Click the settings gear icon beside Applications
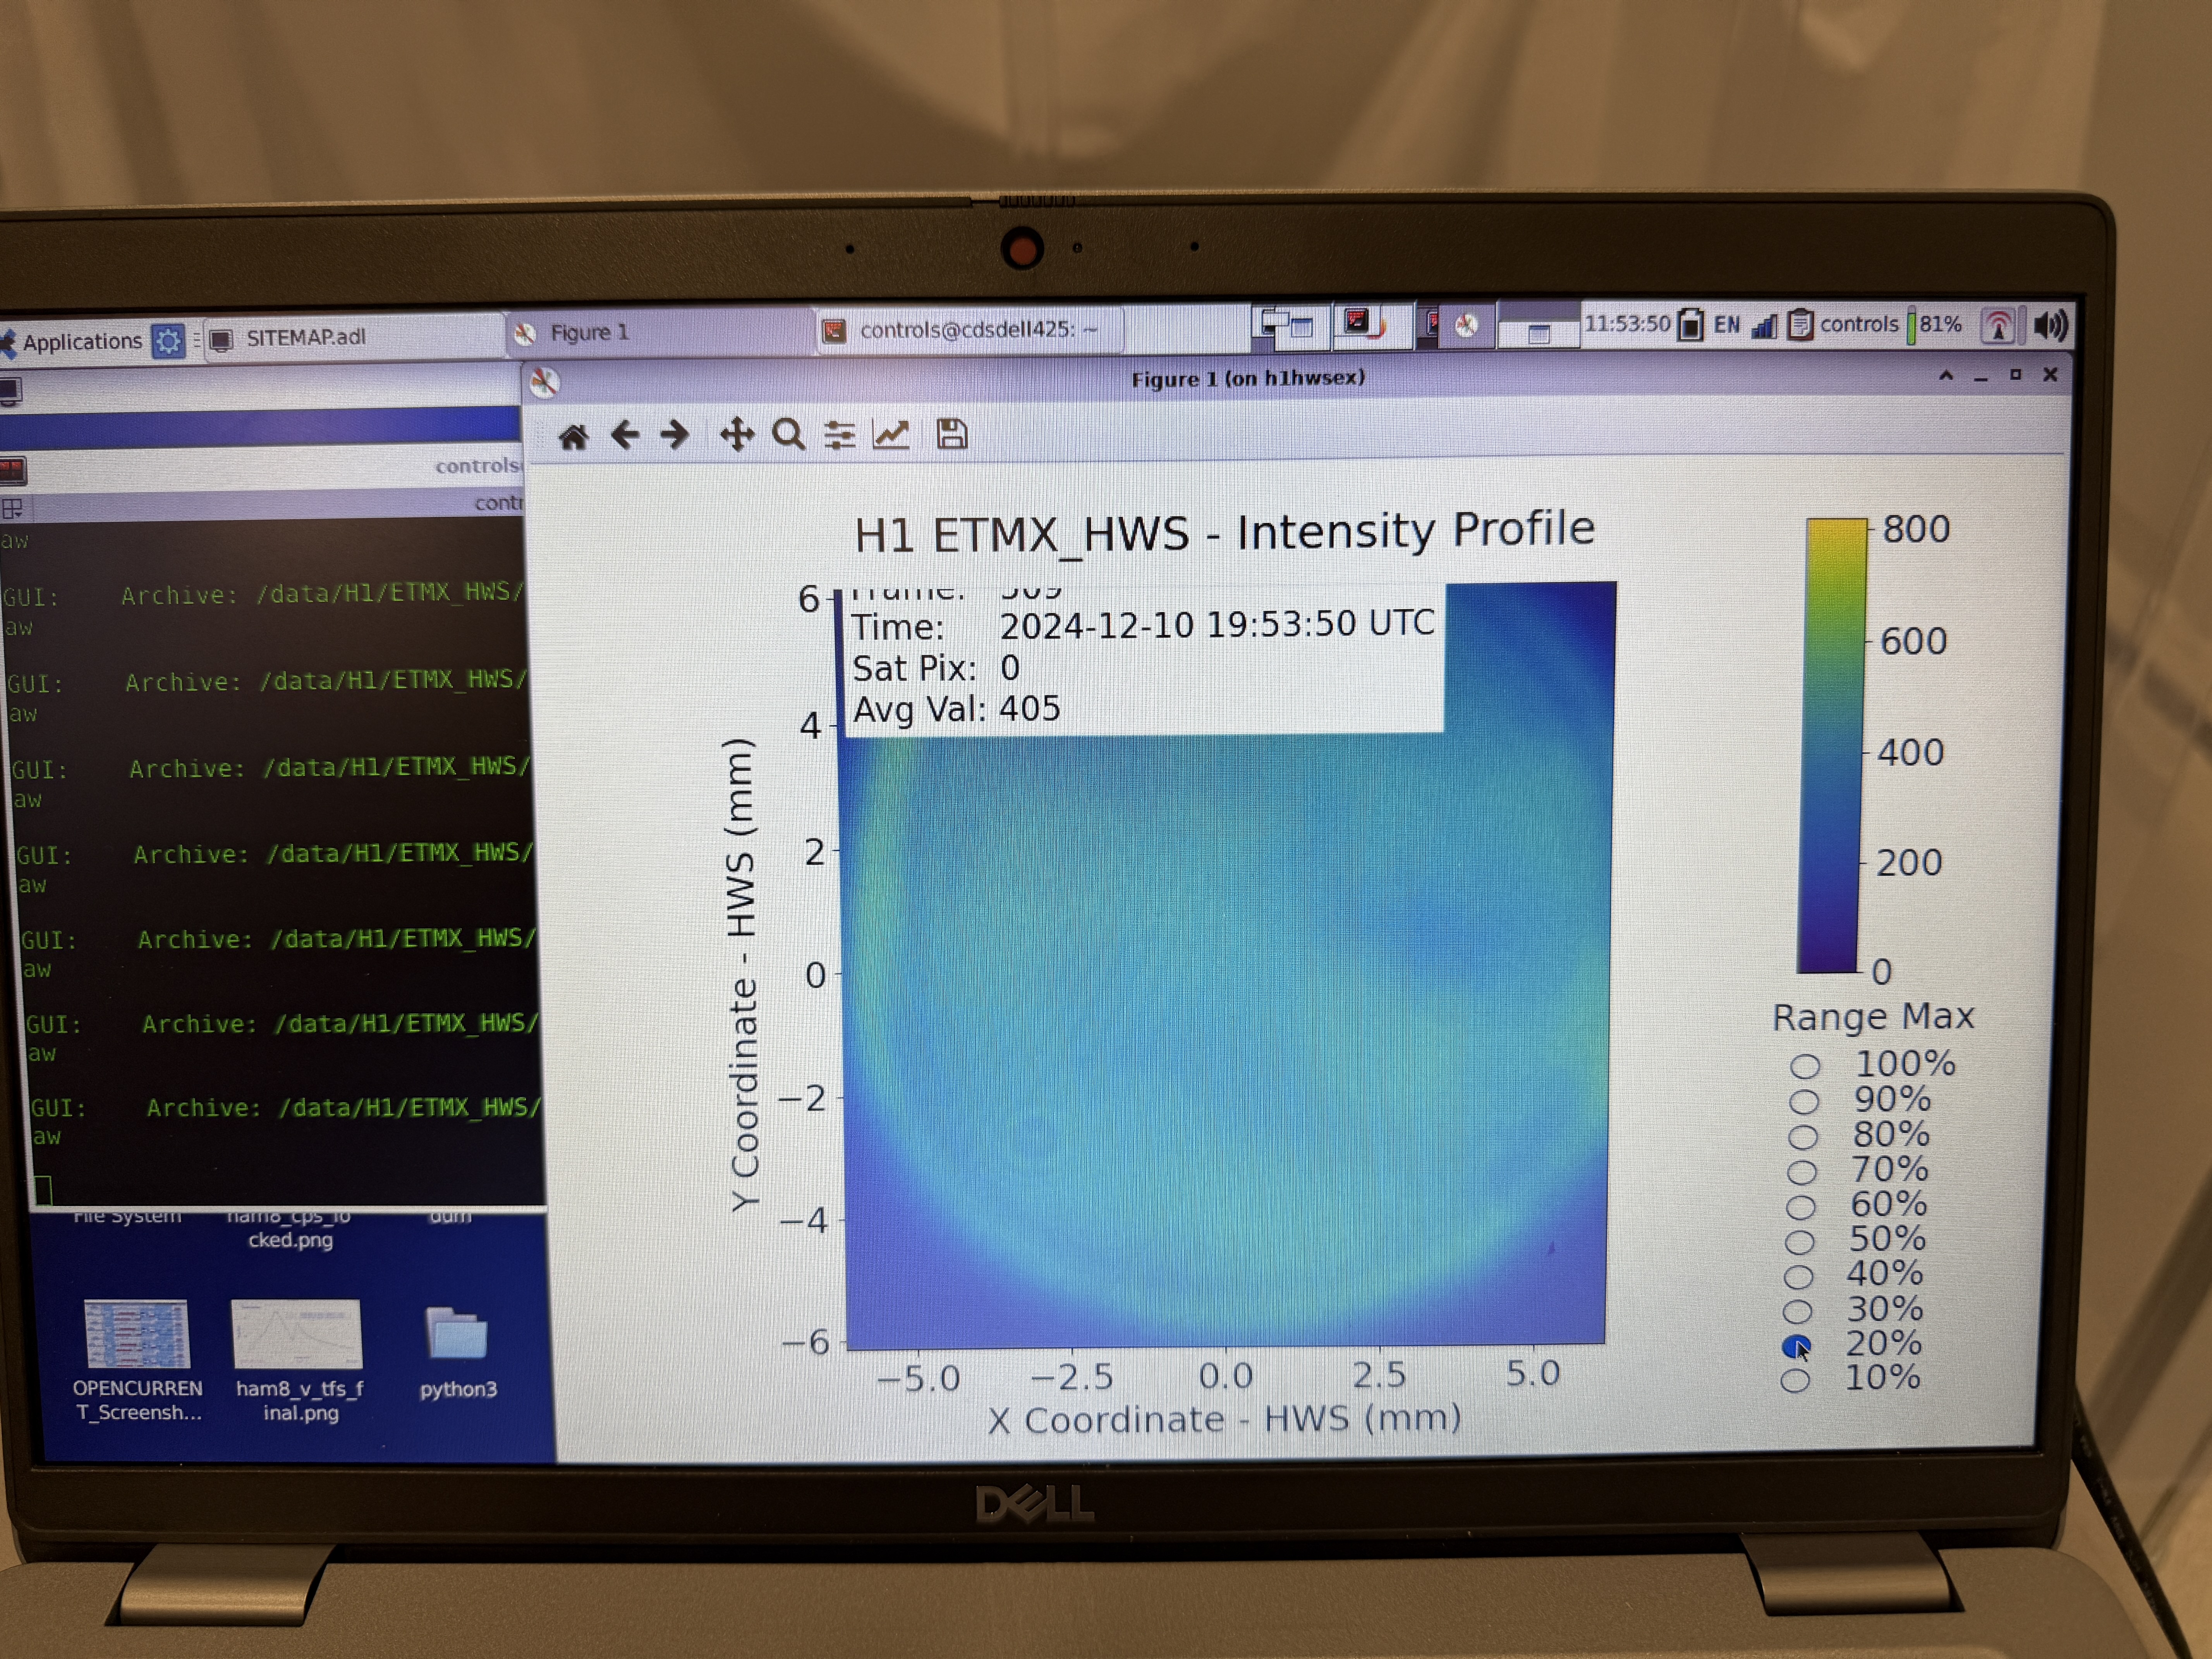 tap(168, 341)
